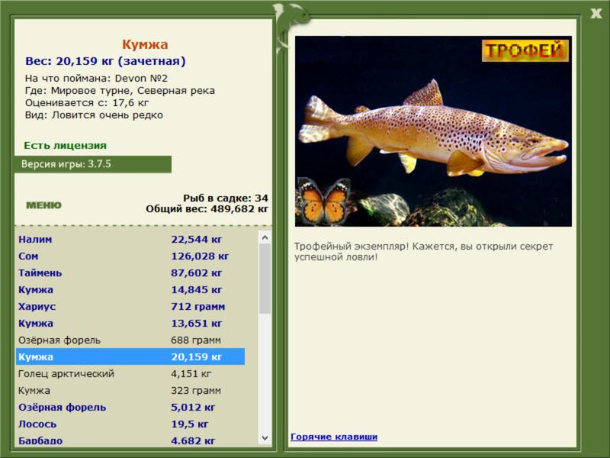Click the fish list scrollbar thumb

[265, 279]
